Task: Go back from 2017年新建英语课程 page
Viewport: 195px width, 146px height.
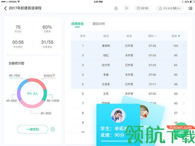Action: pos(5,8)
